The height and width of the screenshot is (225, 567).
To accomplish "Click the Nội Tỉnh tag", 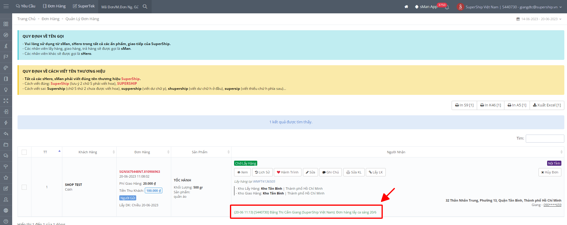I will click(x=554, y=163).
